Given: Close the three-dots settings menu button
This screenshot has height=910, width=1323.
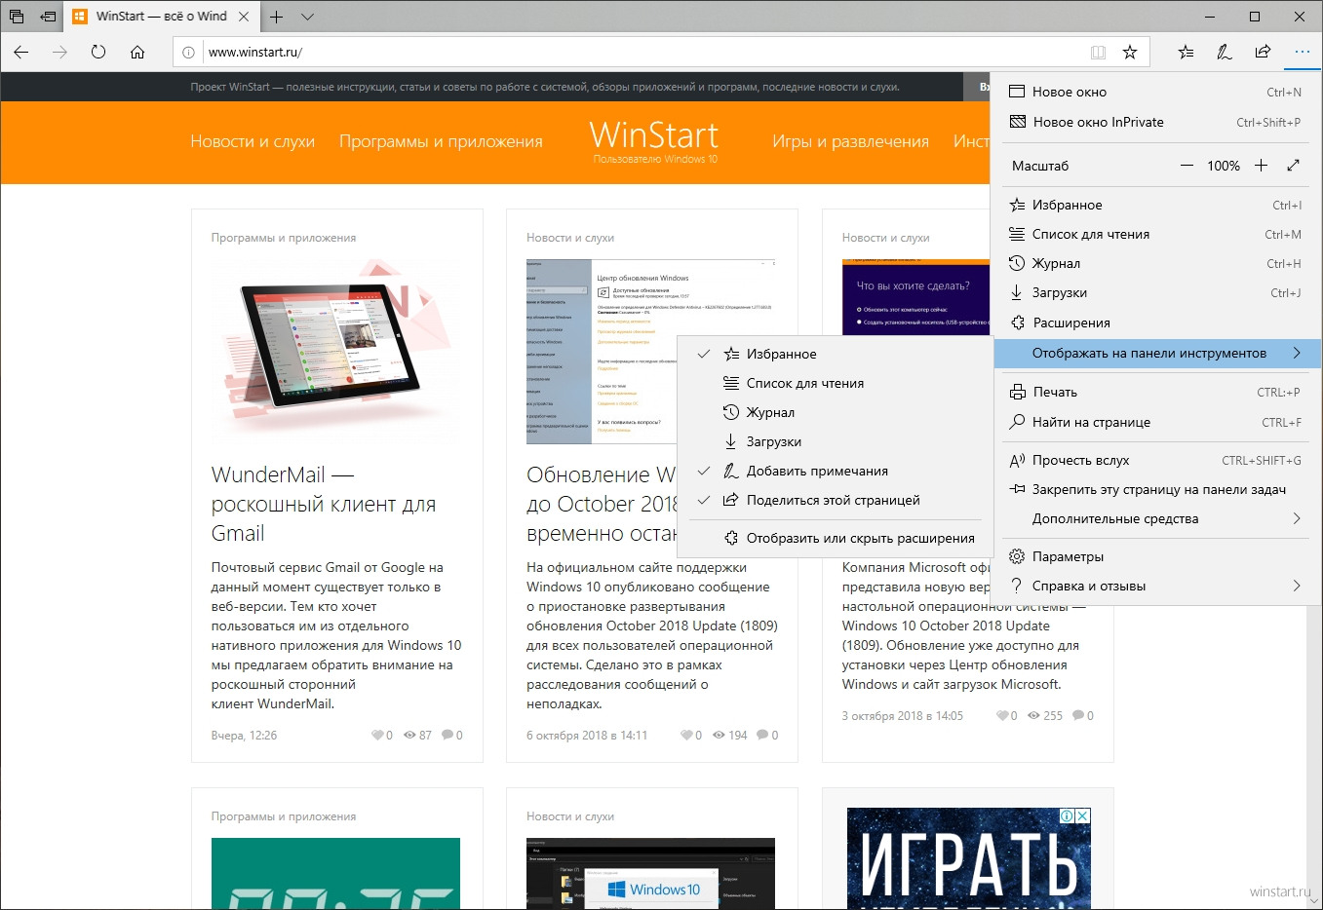Looking at the screenshot, I should (1303, 52).
